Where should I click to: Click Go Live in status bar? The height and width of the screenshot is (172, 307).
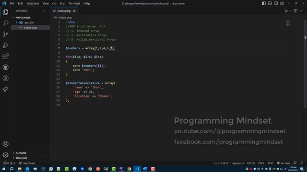pos(283,163)
